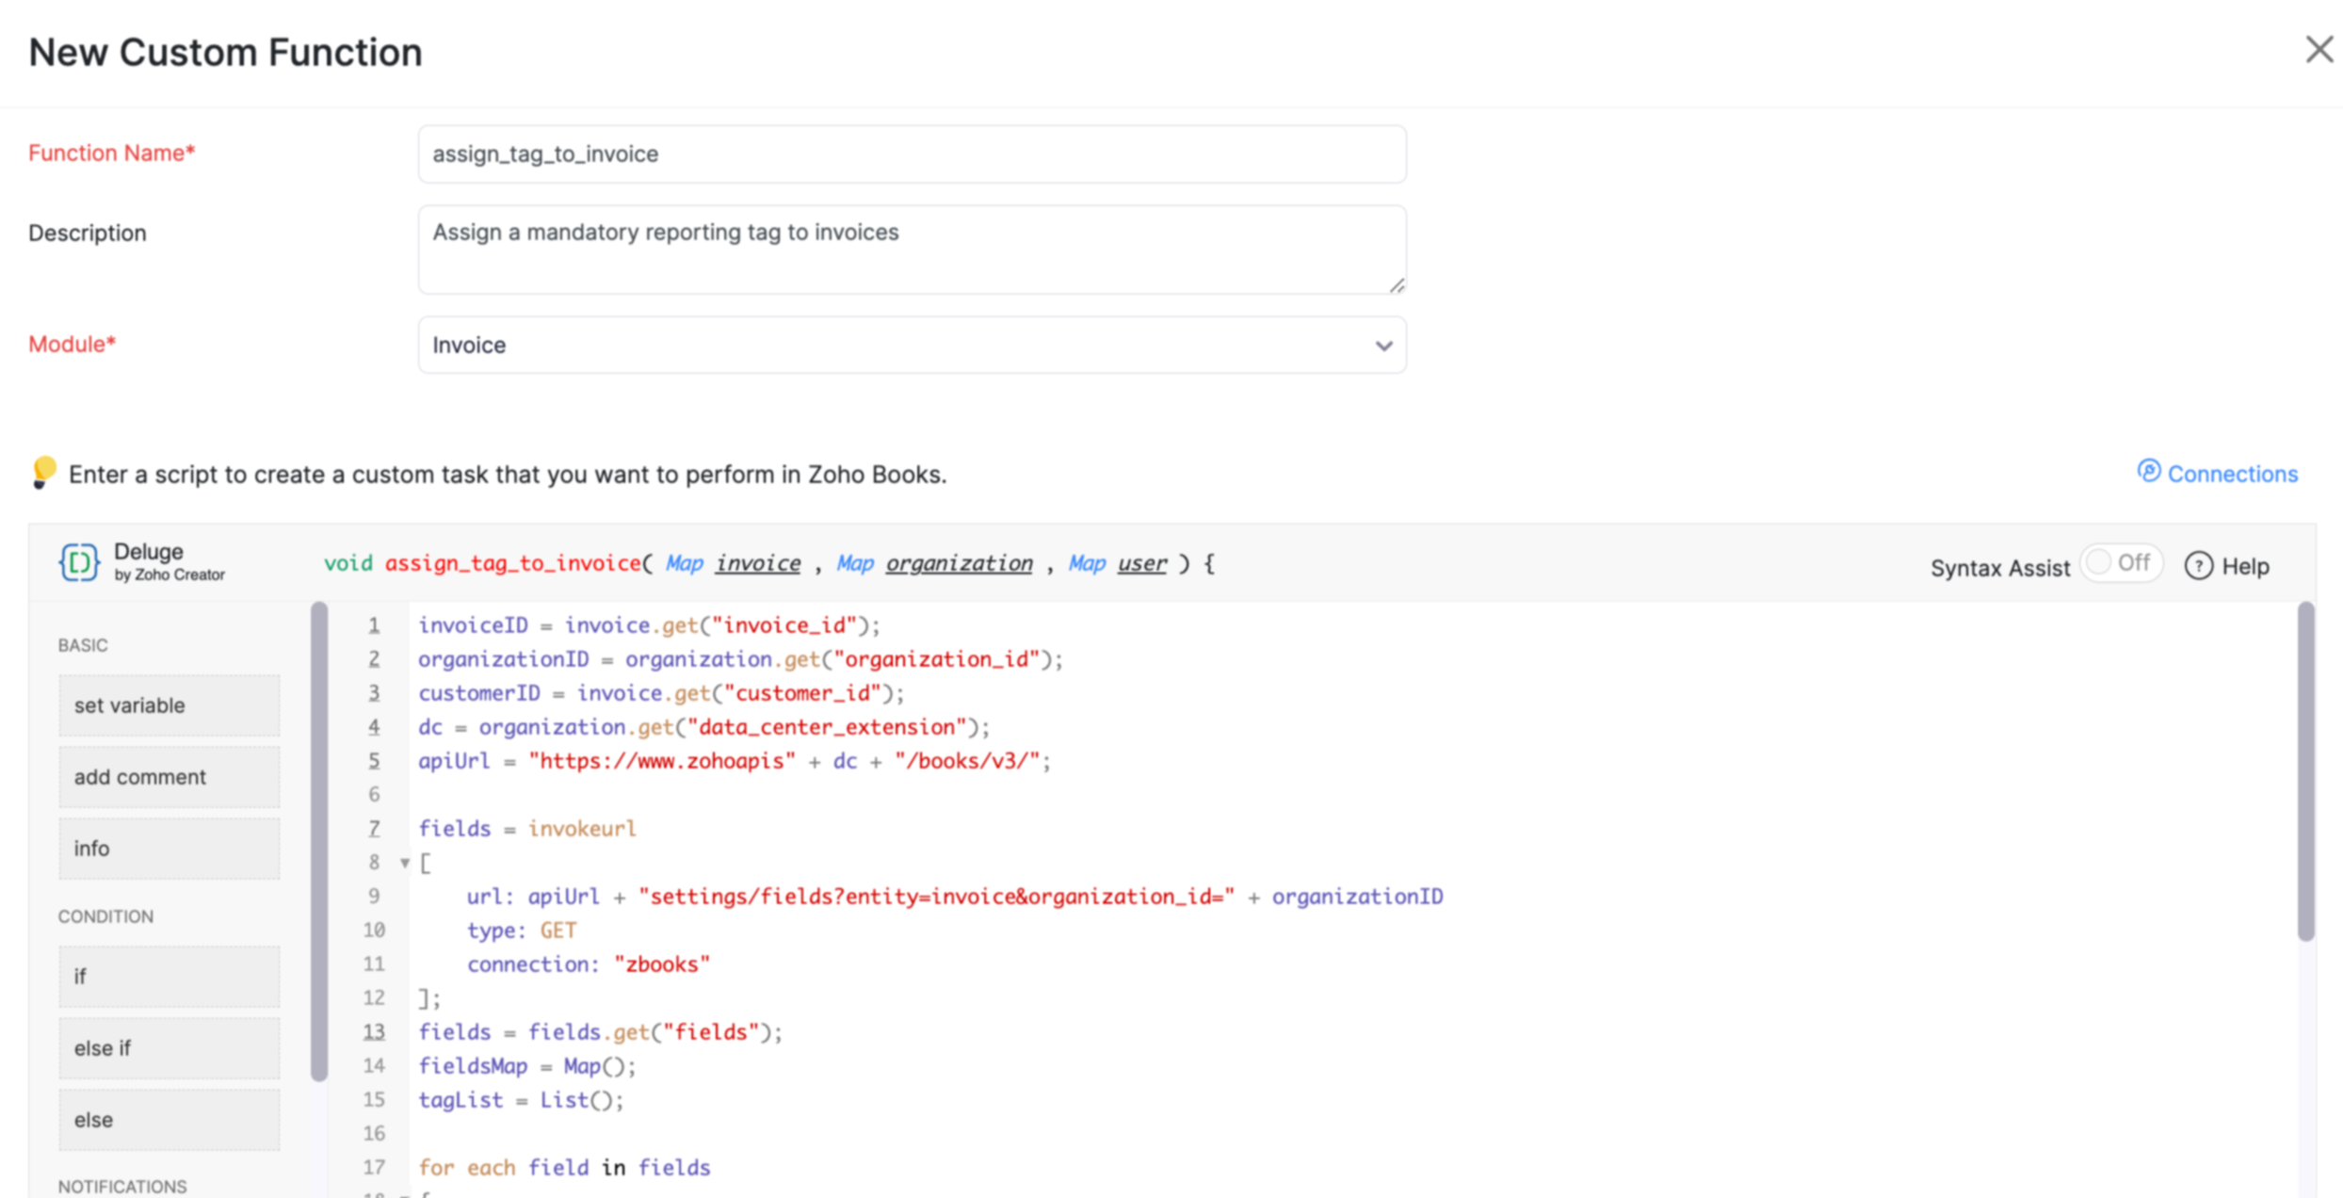Click line number 7 in gutter
The width and height of the screenshot is (2343, 1198).
(x=374, y=829)
